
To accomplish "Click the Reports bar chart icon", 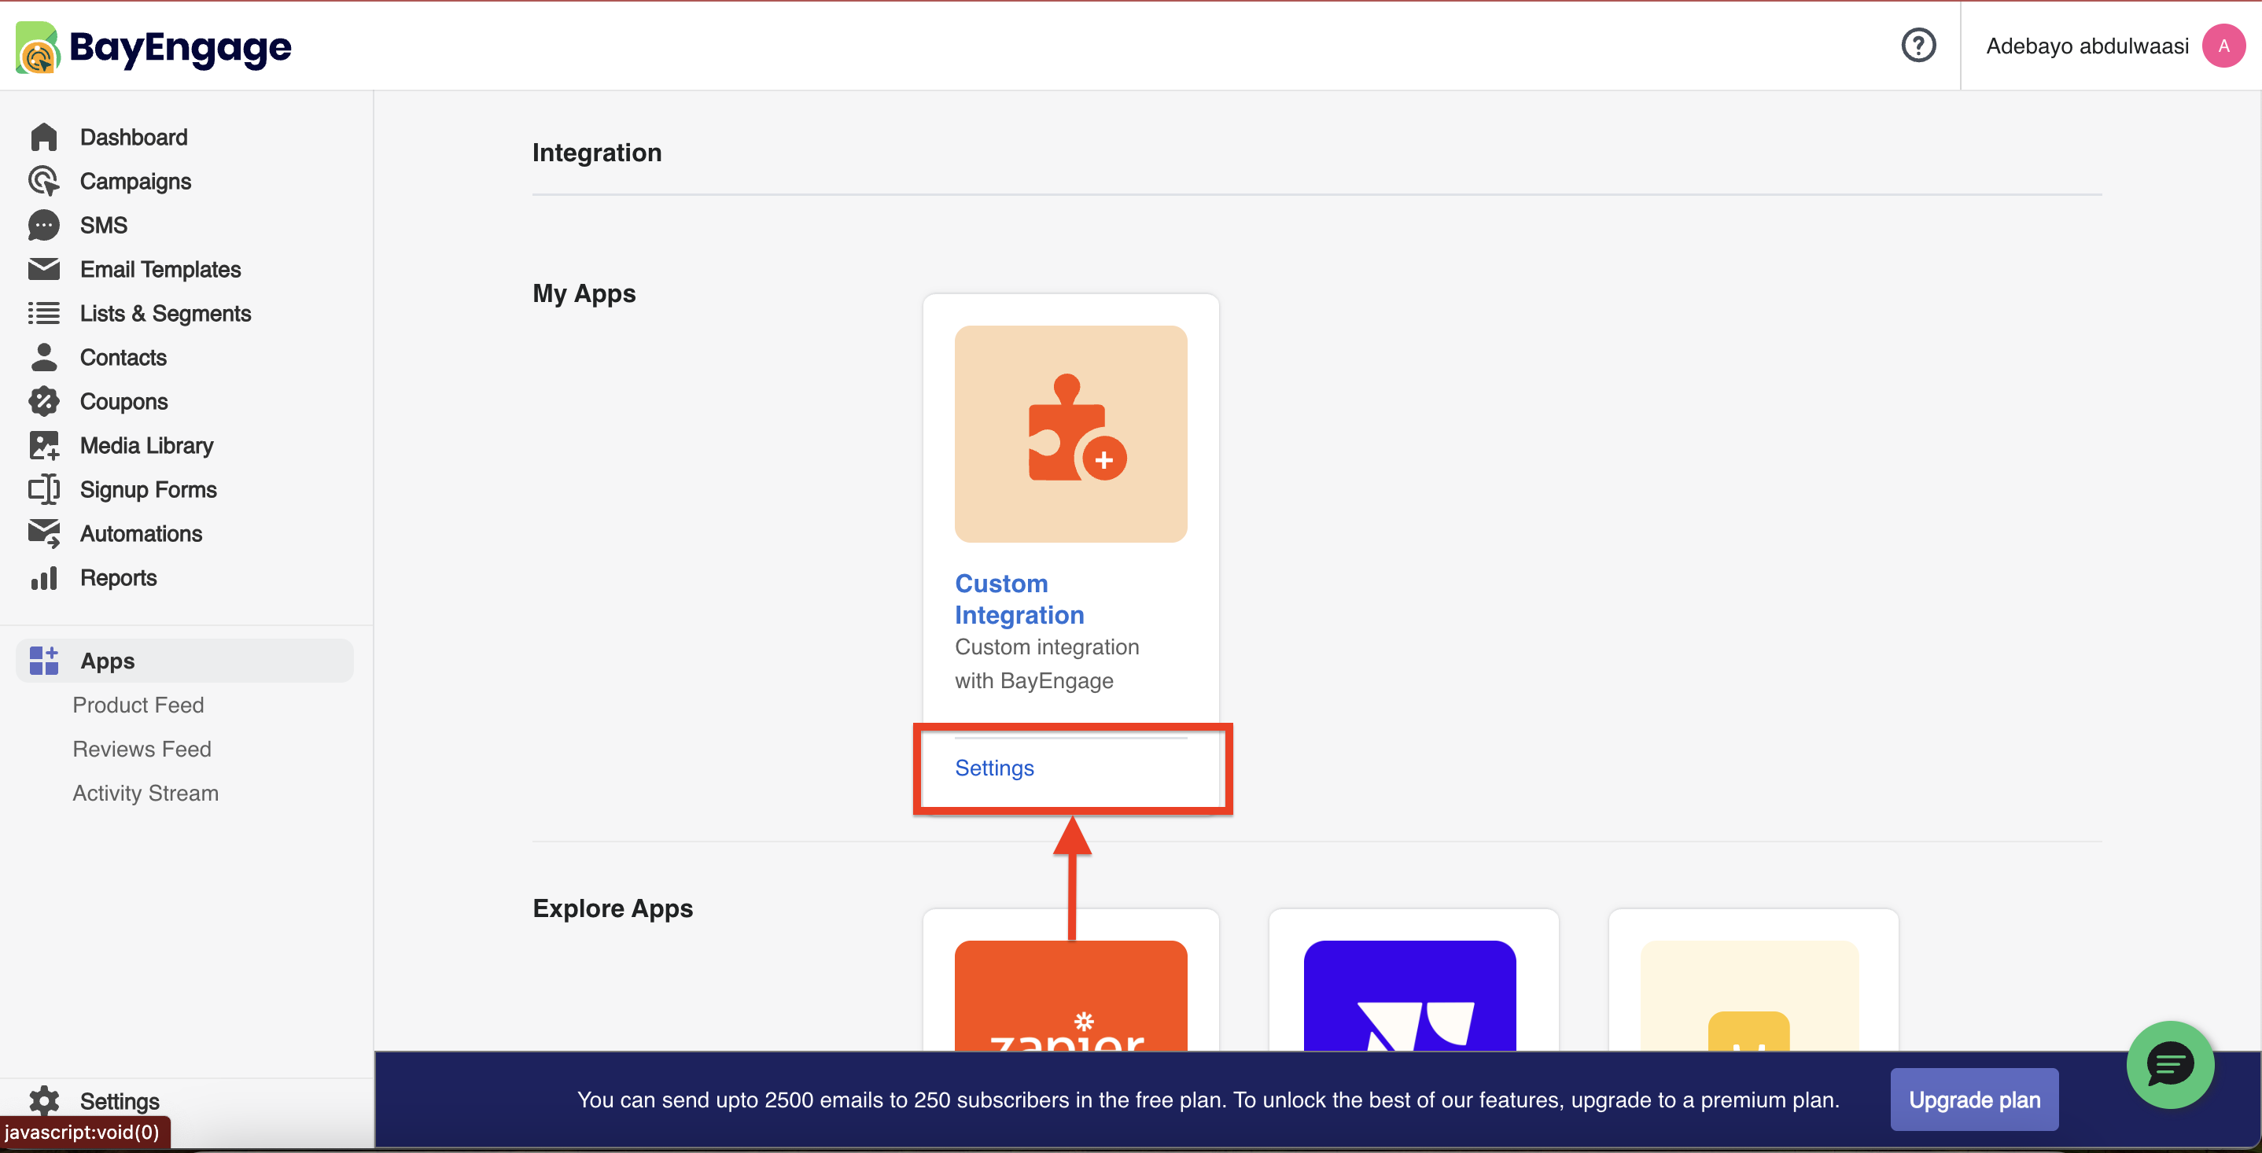I will [43, 578].
